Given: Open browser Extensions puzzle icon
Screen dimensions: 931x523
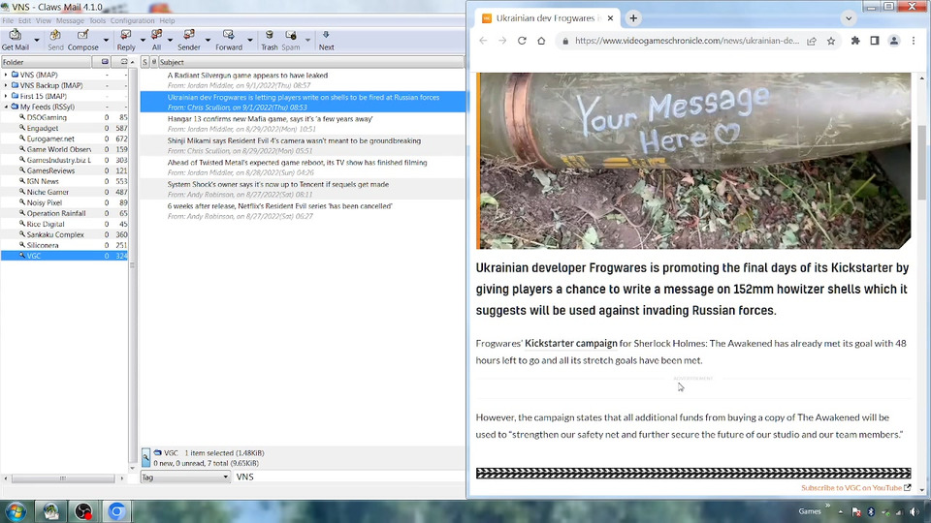Looking at the screenshot, I should tap(855, 41).
